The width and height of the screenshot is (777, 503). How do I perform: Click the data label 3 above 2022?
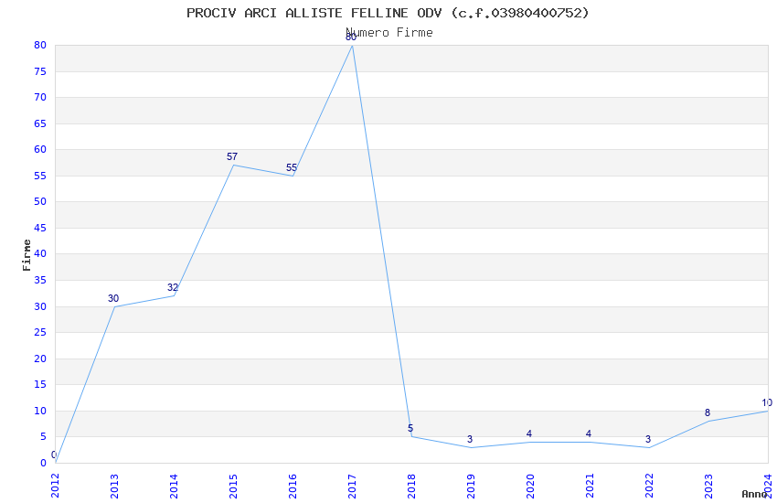point(648,439)
